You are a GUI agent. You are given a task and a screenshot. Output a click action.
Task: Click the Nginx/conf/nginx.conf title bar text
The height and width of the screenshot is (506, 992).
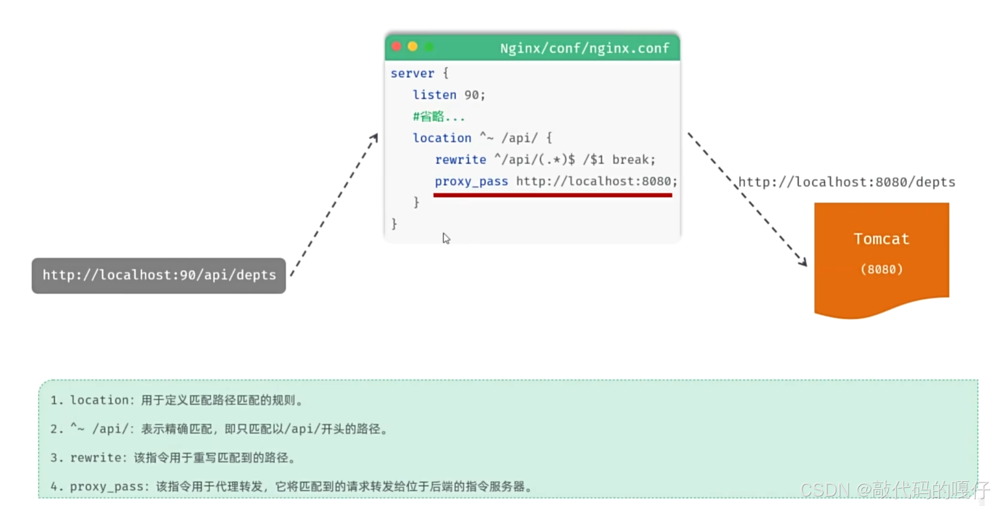(x=585, y=48)
